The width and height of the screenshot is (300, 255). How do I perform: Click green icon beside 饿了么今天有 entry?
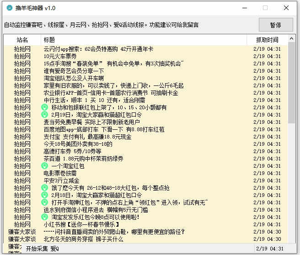[x=44, y=188]
